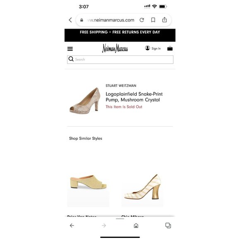240x240 pixels.
Task: Open the tabs overview icon
Action: pyautogui.click(x=168, y=226)
